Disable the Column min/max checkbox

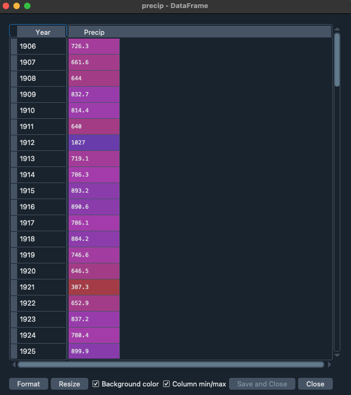(167, 384)
